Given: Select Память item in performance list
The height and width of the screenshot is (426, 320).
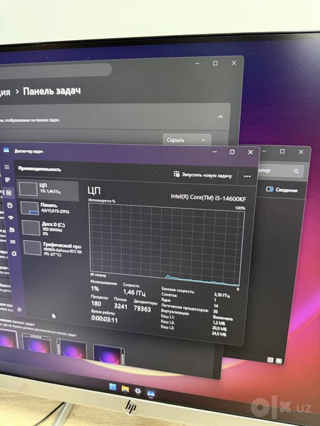Looking at the screenshot, I should [x=49, y=208].
